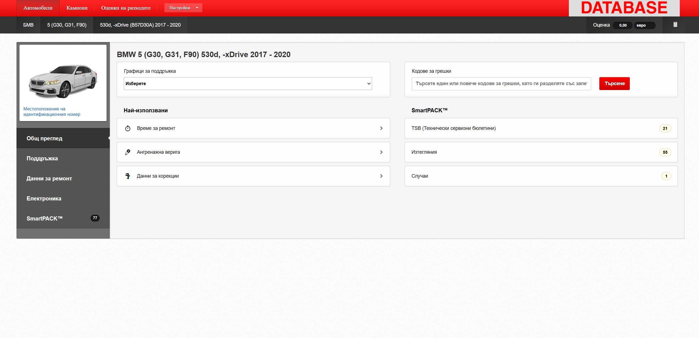Open Оценки на разходите tab
The width and height of the screenshot is (699, 338).
(x=126, y=8)
